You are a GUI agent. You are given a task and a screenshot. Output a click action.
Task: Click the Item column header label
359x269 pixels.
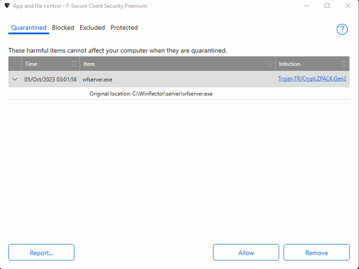[89, 64]
